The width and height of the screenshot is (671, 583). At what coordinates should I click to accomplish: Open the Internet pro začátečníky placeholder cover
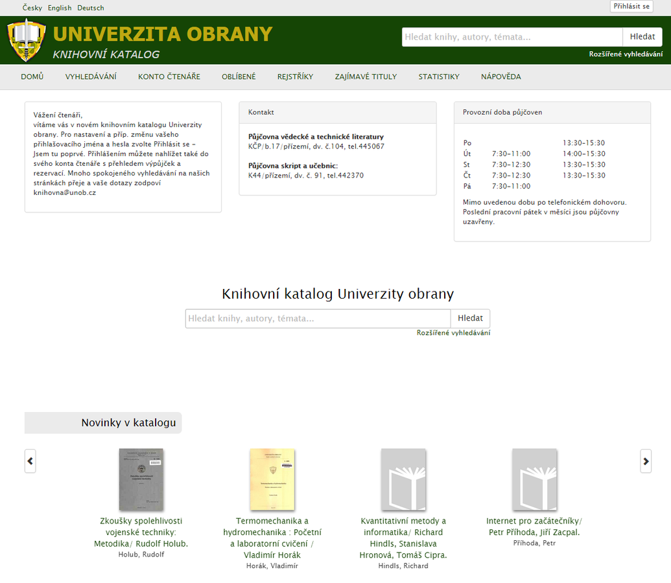coord(534,479)
